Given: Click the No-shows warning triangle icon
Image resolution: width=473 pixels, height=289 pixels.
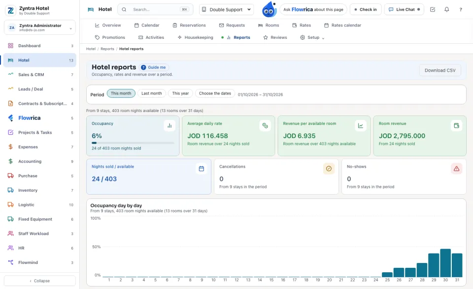Looking at the screenshot, I should [456, 169].
